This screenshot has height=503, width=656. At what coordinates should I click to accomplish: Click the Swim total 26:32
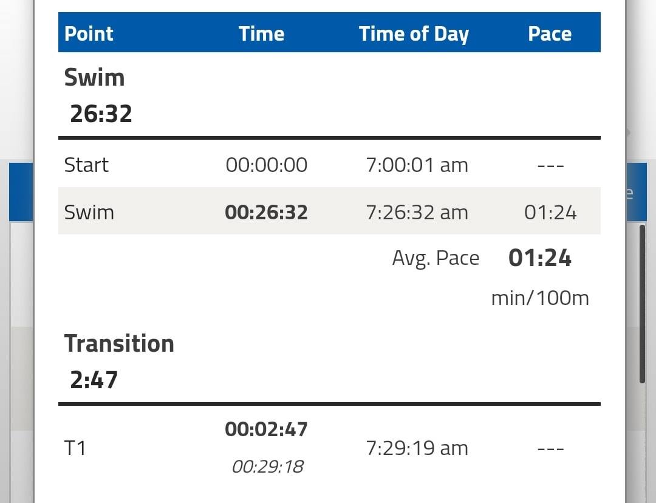click(x=101, y=114)
